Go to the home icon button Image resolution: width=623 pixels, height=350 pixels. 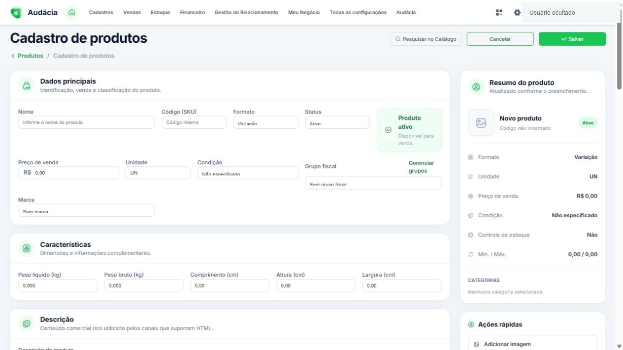72,12
